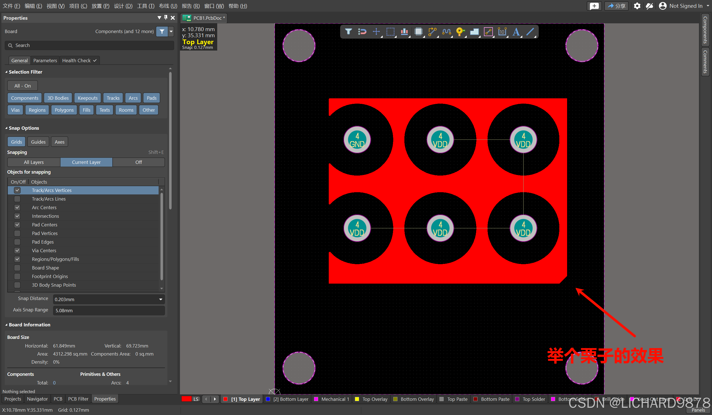Expand the Health Check tab dropdown

95,60
